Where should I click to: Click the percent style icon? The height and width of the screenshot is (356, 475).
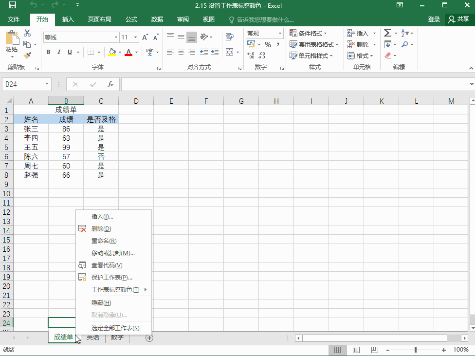click(x=268, y=45)
